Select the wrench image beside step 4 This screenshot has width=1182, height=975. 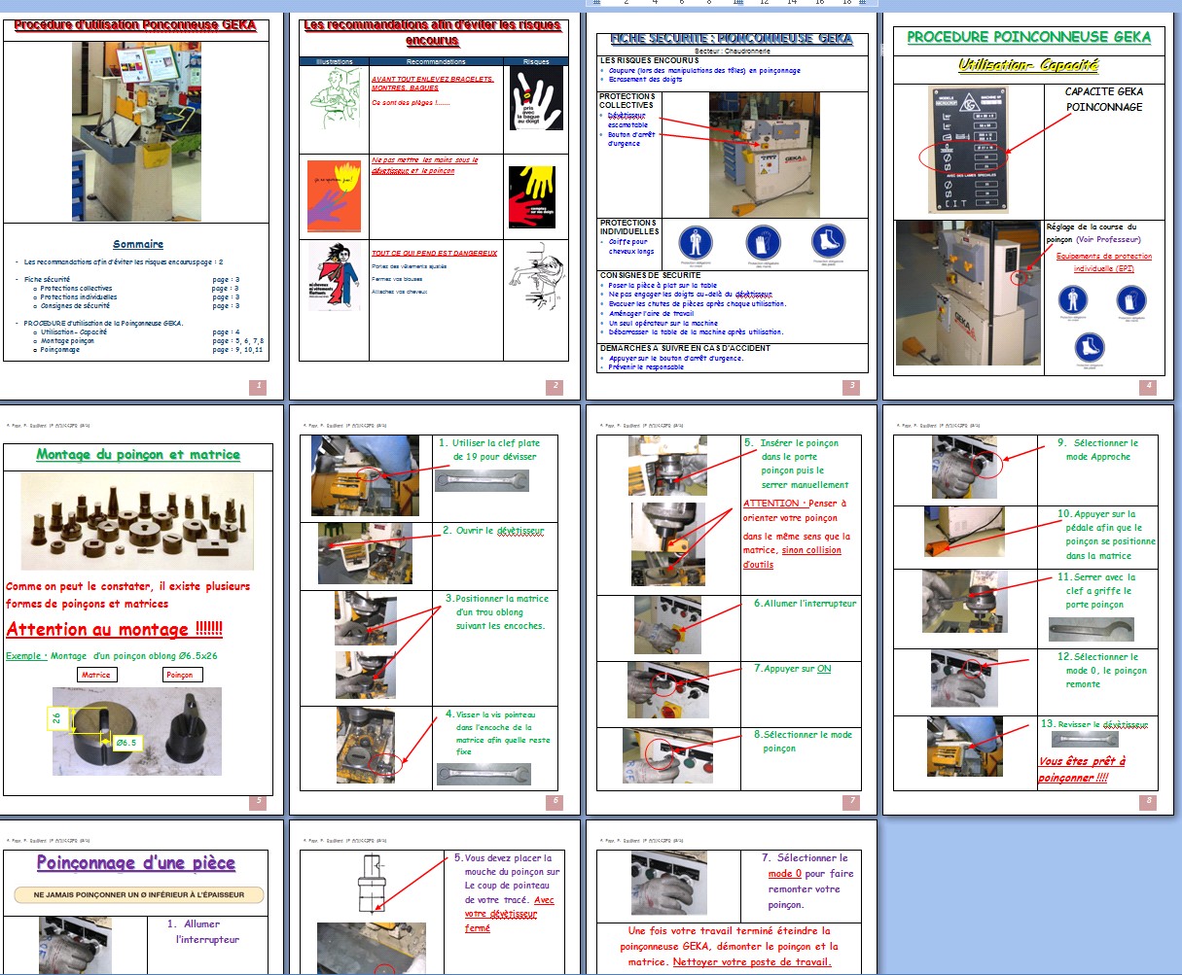pos(484,775)
